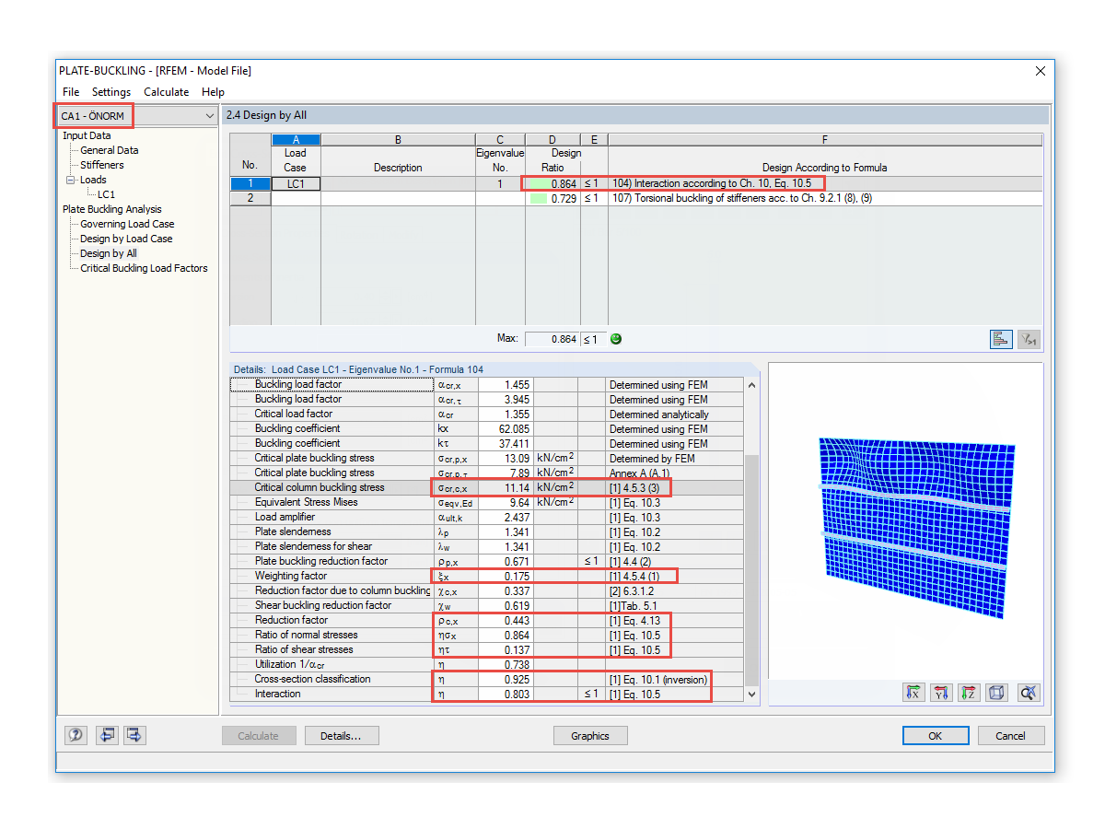Set view in Z direction
This screenshot has width=1105, height=829.
coord(969,692)
